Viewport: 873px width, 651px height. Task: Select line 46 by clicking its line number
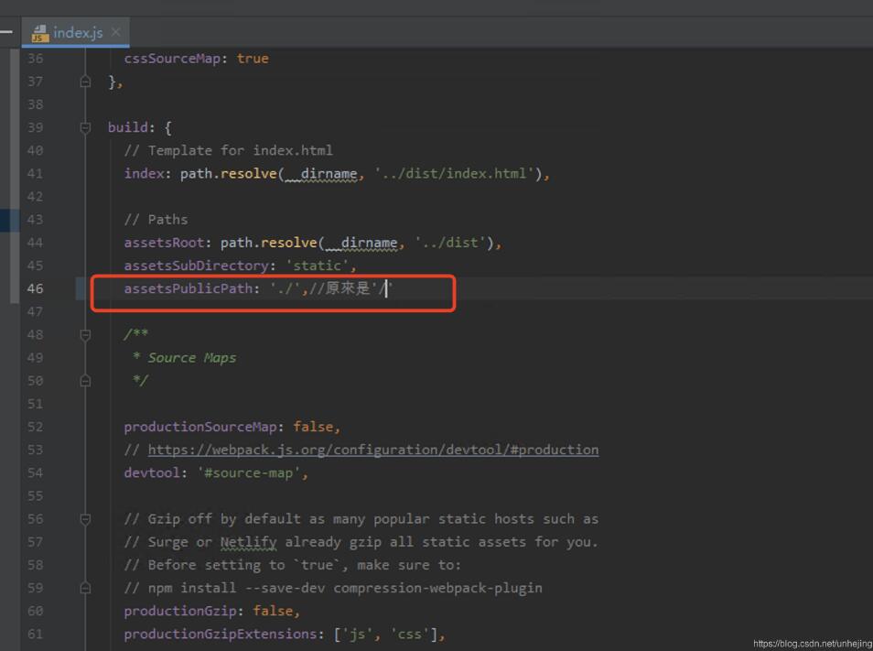coord(35,288)
